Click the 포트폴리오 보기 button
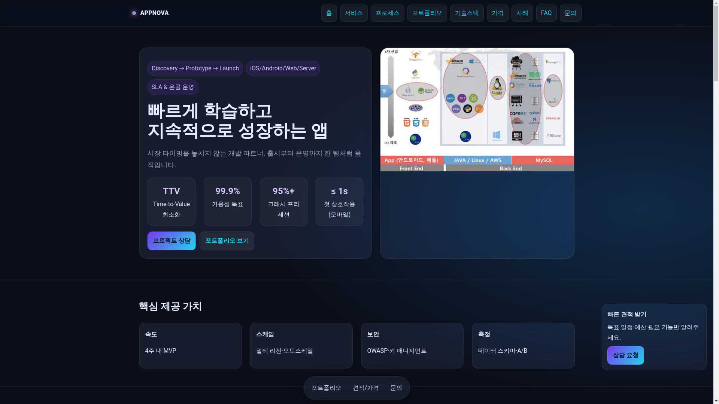Image resolution: width=719 pixels, height=404 pixels. (x=227, y=241)
